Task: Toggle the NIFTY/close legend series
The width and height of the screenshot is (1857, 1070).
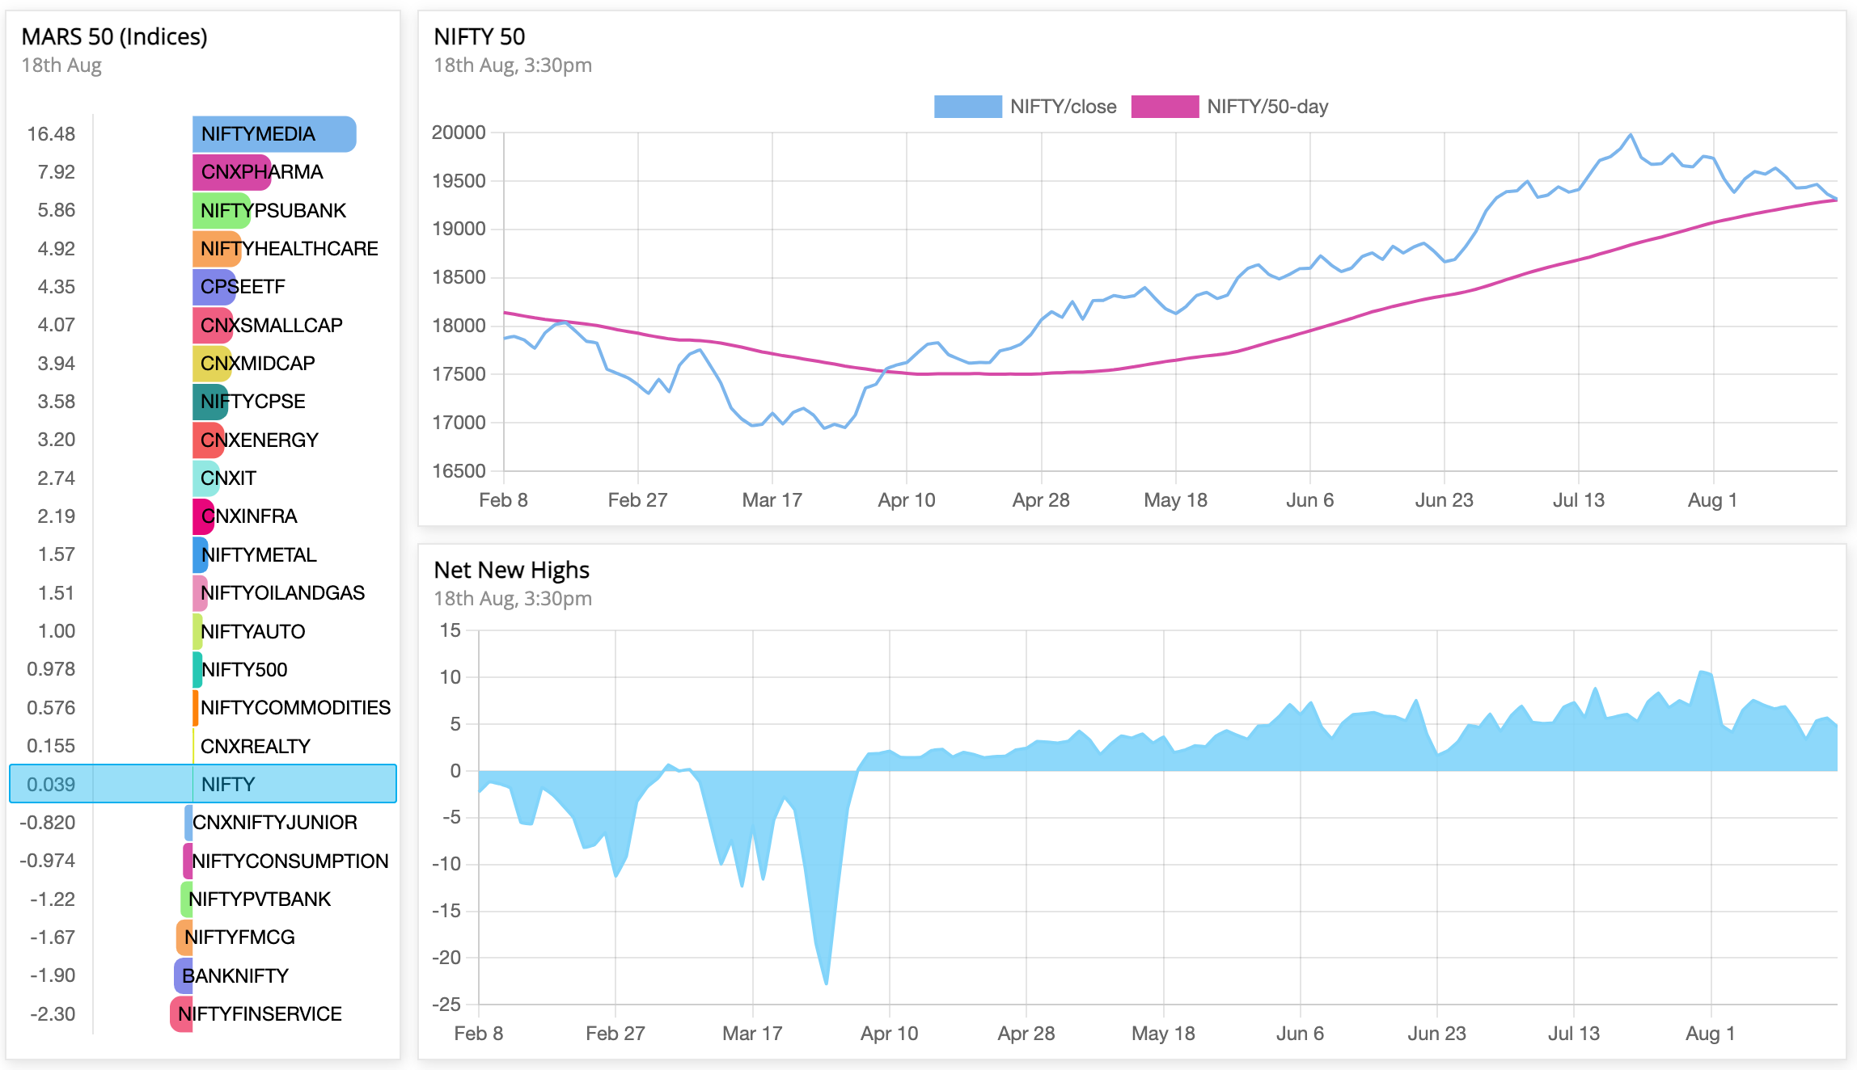Action: (x=1062, y=107)
